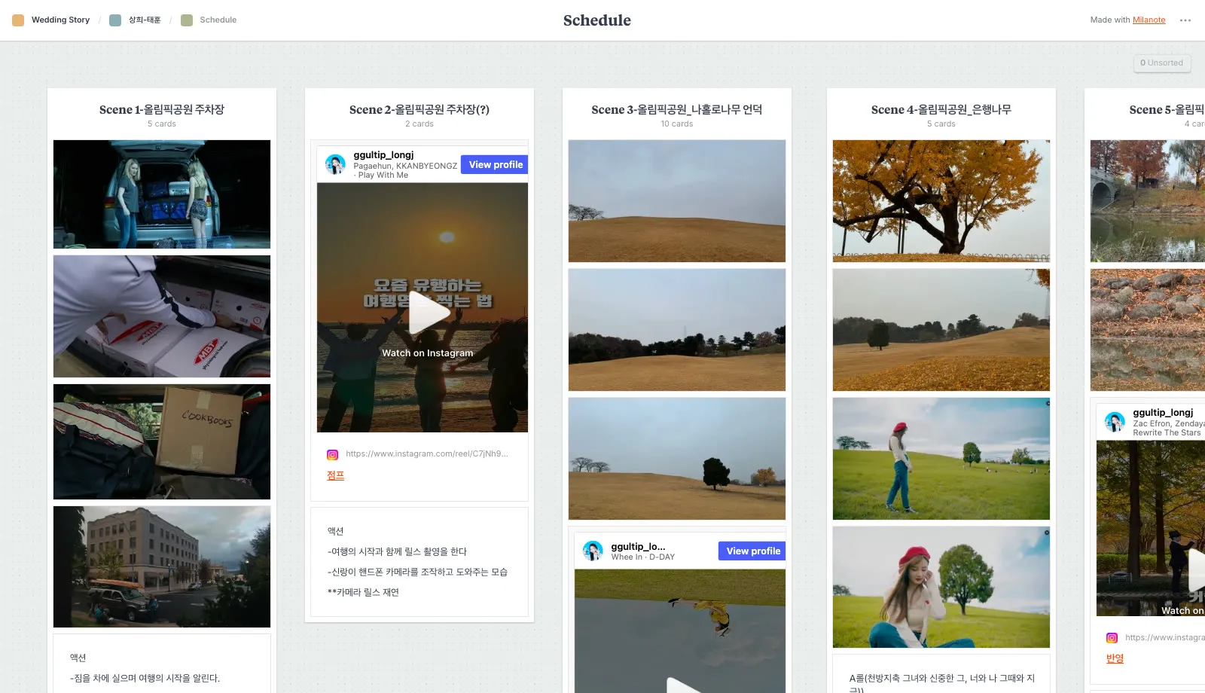Click ggultip_longj avatar in Scene 2 card

pyautogui.click(x=335, y=164)
